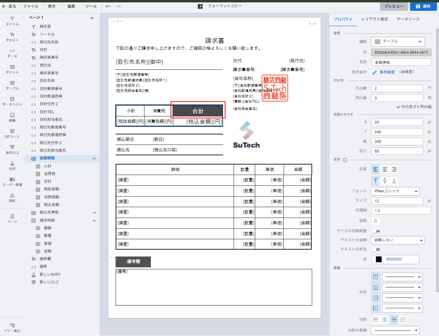The width and height of the screenshot is (439, 336).
Task: Select the 社印 stamp tool
Action: tap(12, 165)
